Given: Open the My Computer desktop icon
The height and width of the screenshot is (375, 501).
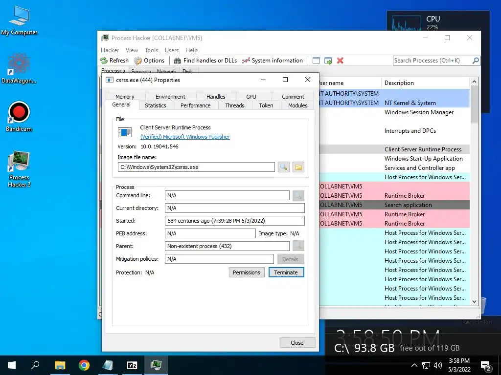Looking at the screenshot, I should coord(19,20).
